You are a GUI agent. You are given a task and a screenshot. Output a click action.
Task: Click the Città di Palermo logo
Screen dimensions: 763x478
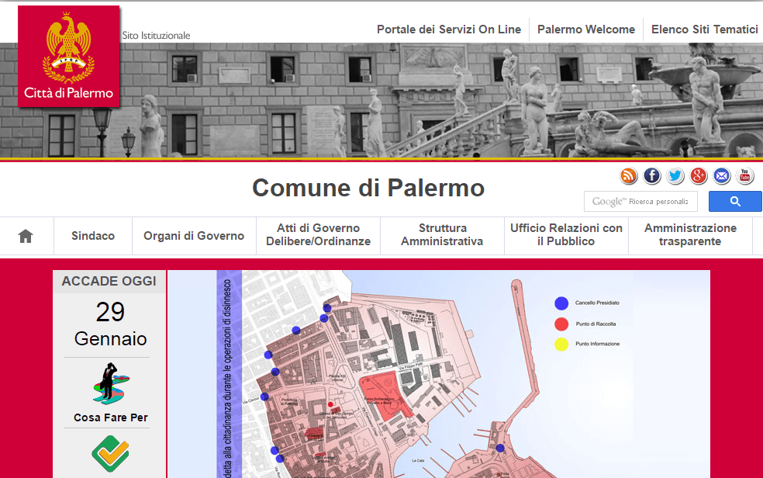[x=69, y=56]
